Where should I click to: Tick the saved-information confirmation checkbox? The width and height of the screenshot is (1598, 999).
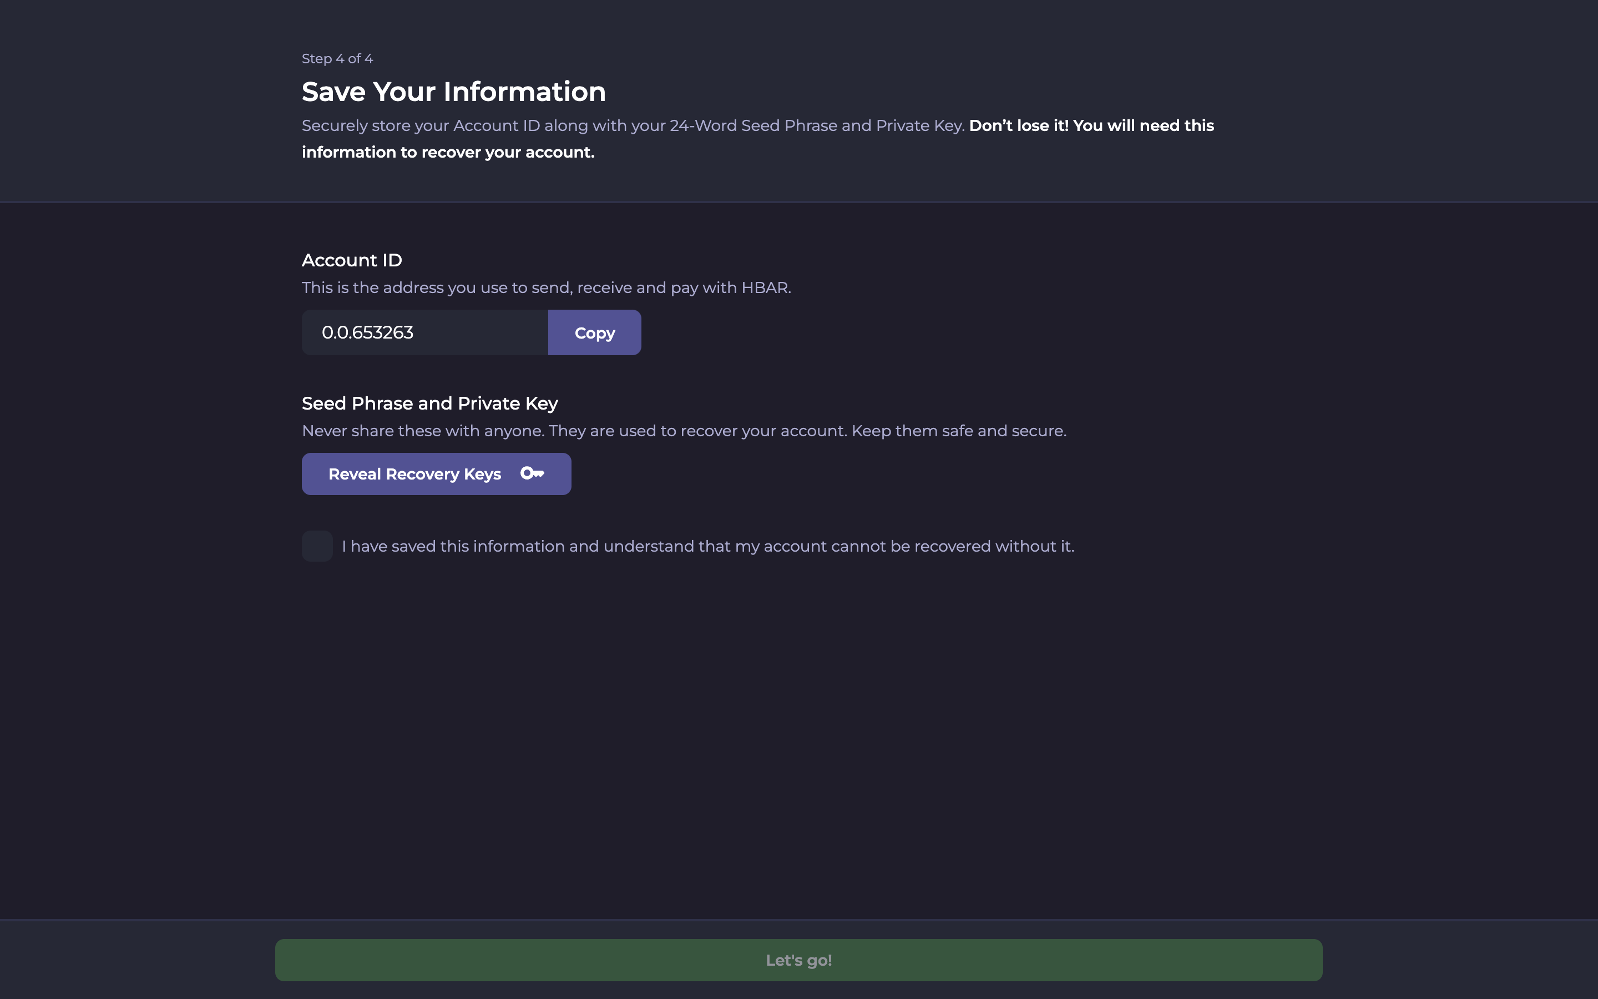[317, 546]
